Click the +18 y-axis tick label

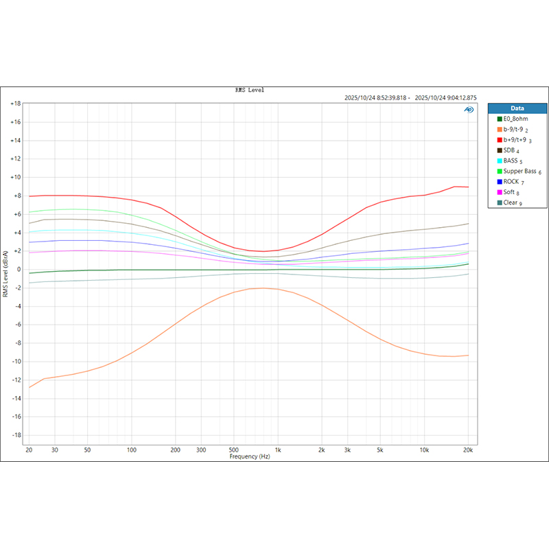coord(15,104)
